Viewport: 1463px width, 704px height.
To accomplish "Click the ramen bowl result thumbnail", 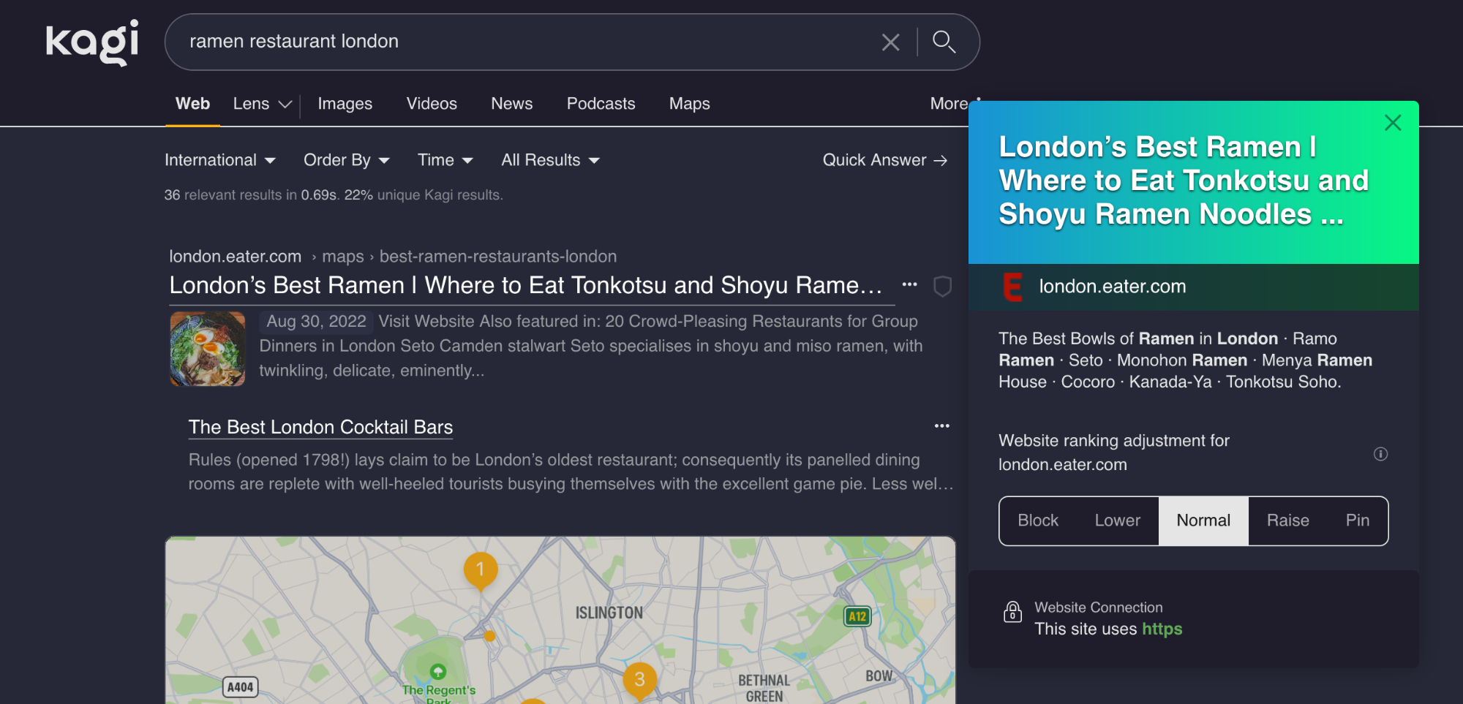I will tap(208, 349).
